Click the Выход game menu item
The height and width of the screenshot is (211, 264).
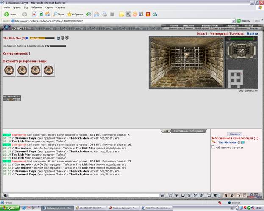[x=249, y=25]
